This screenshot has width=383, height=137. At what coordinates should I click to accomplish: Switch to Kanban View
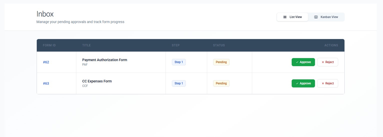tap(326, 17)
